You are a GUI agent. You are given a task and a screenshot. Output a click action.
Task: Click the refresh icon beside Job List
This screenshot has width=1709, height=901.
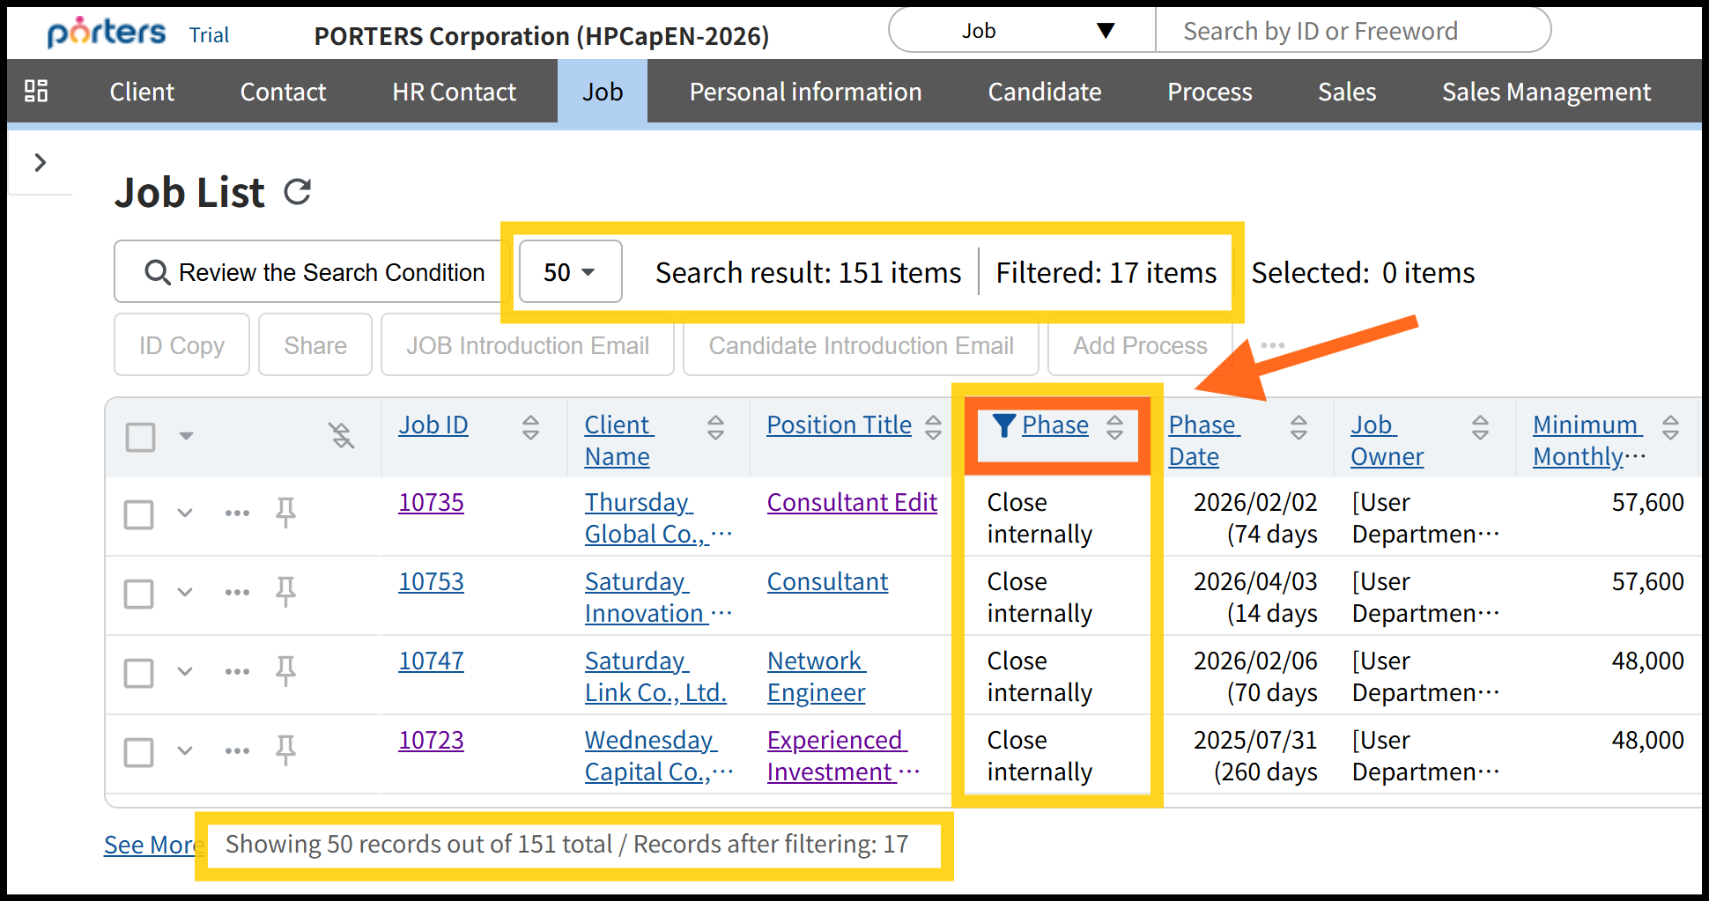coord(298,192)
